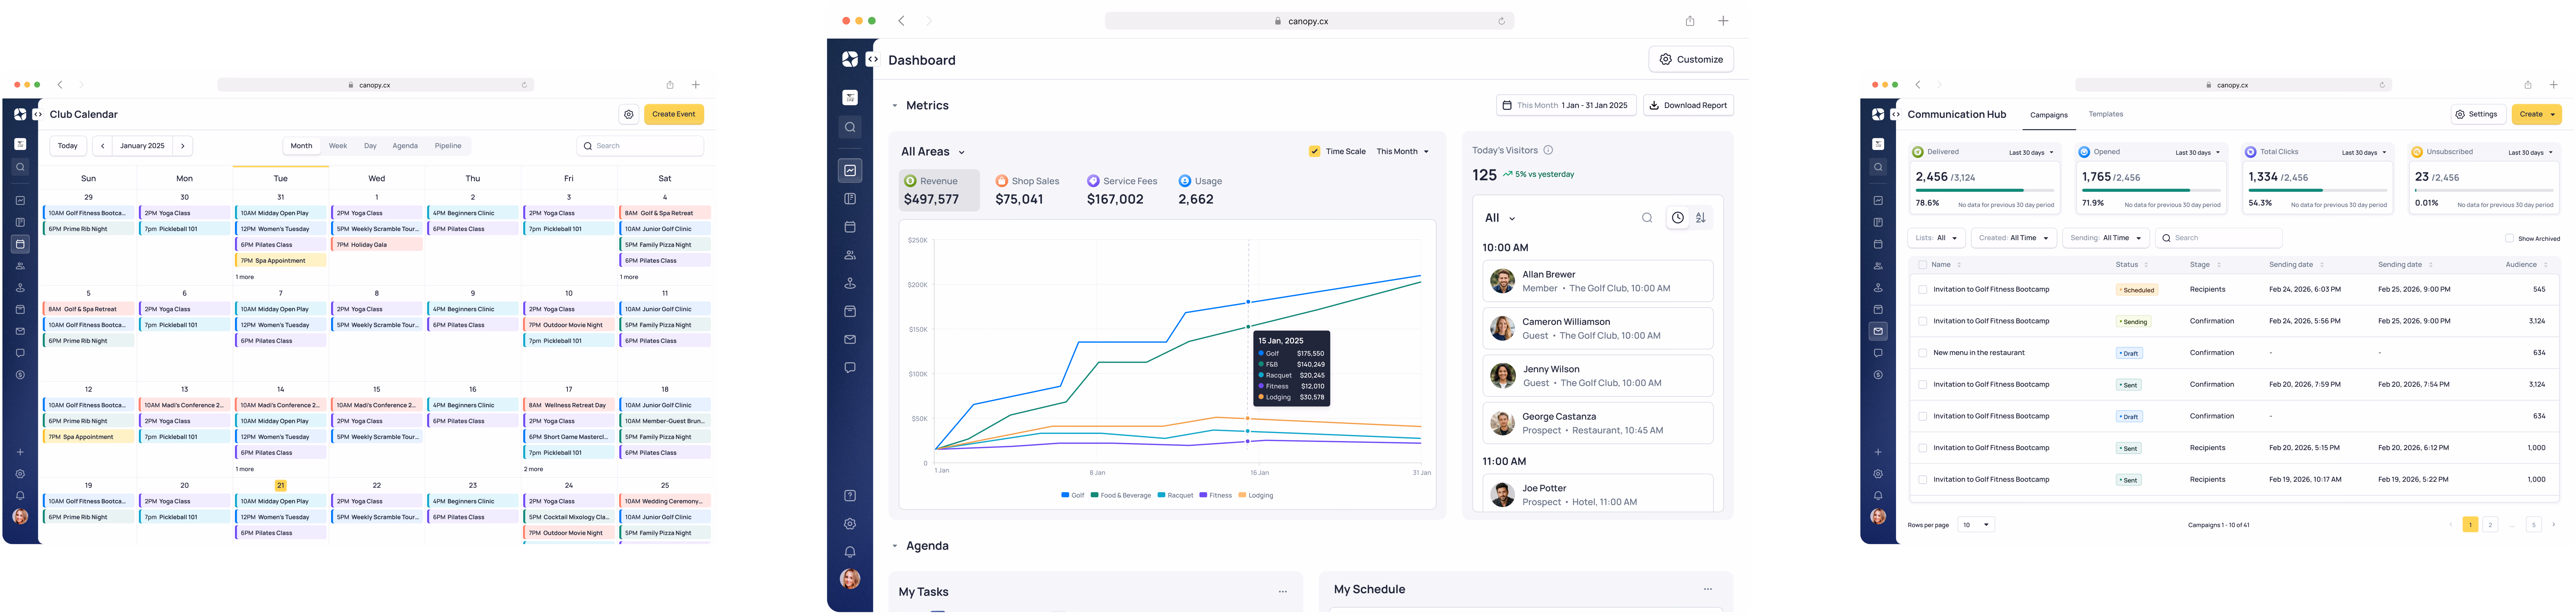
Task: Open dollar billing icon in Club Calendar sidebar
Action: (x=20, y=375)
